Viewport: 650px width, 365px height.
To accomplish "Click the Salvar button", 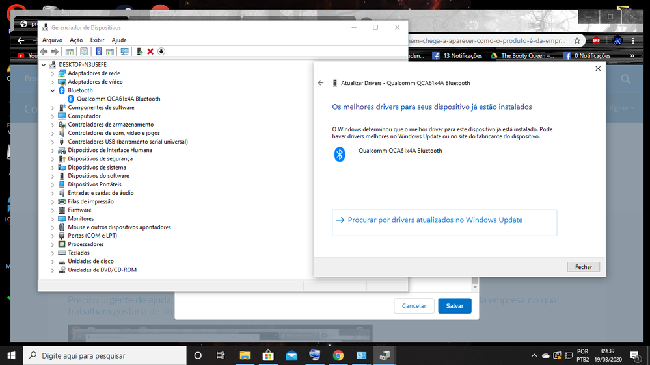I will click(x=455, y=306).
